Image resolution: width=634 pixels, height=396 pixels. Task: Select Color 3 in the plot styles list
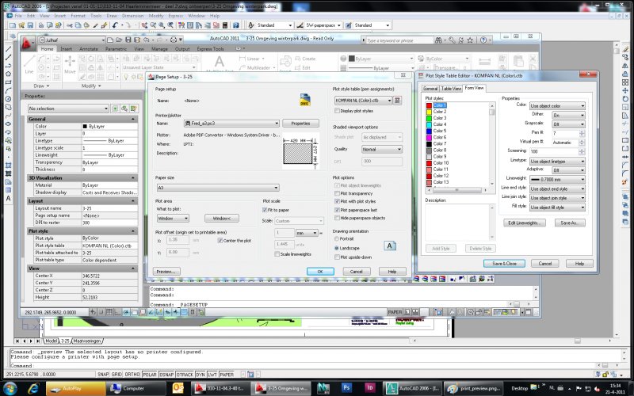point(440,117)
